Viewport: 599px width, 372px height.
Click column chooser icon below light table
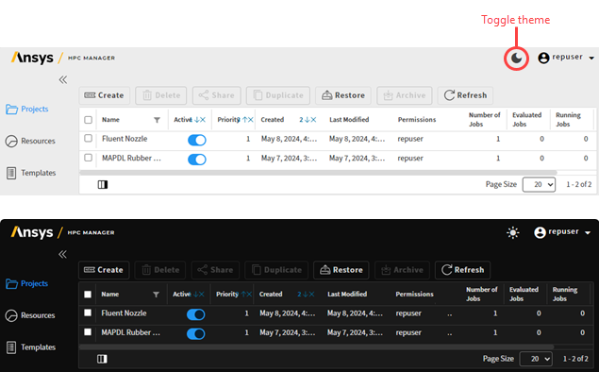[x=103, y=185]
